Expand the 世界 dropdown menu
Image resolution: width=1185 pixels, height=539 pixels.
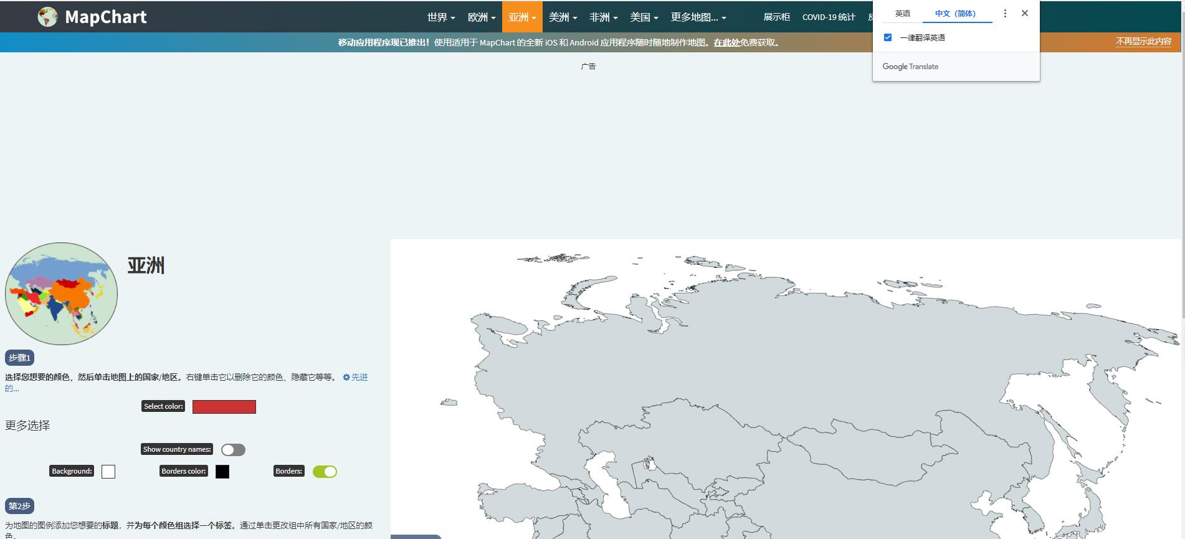coord(440,17)
